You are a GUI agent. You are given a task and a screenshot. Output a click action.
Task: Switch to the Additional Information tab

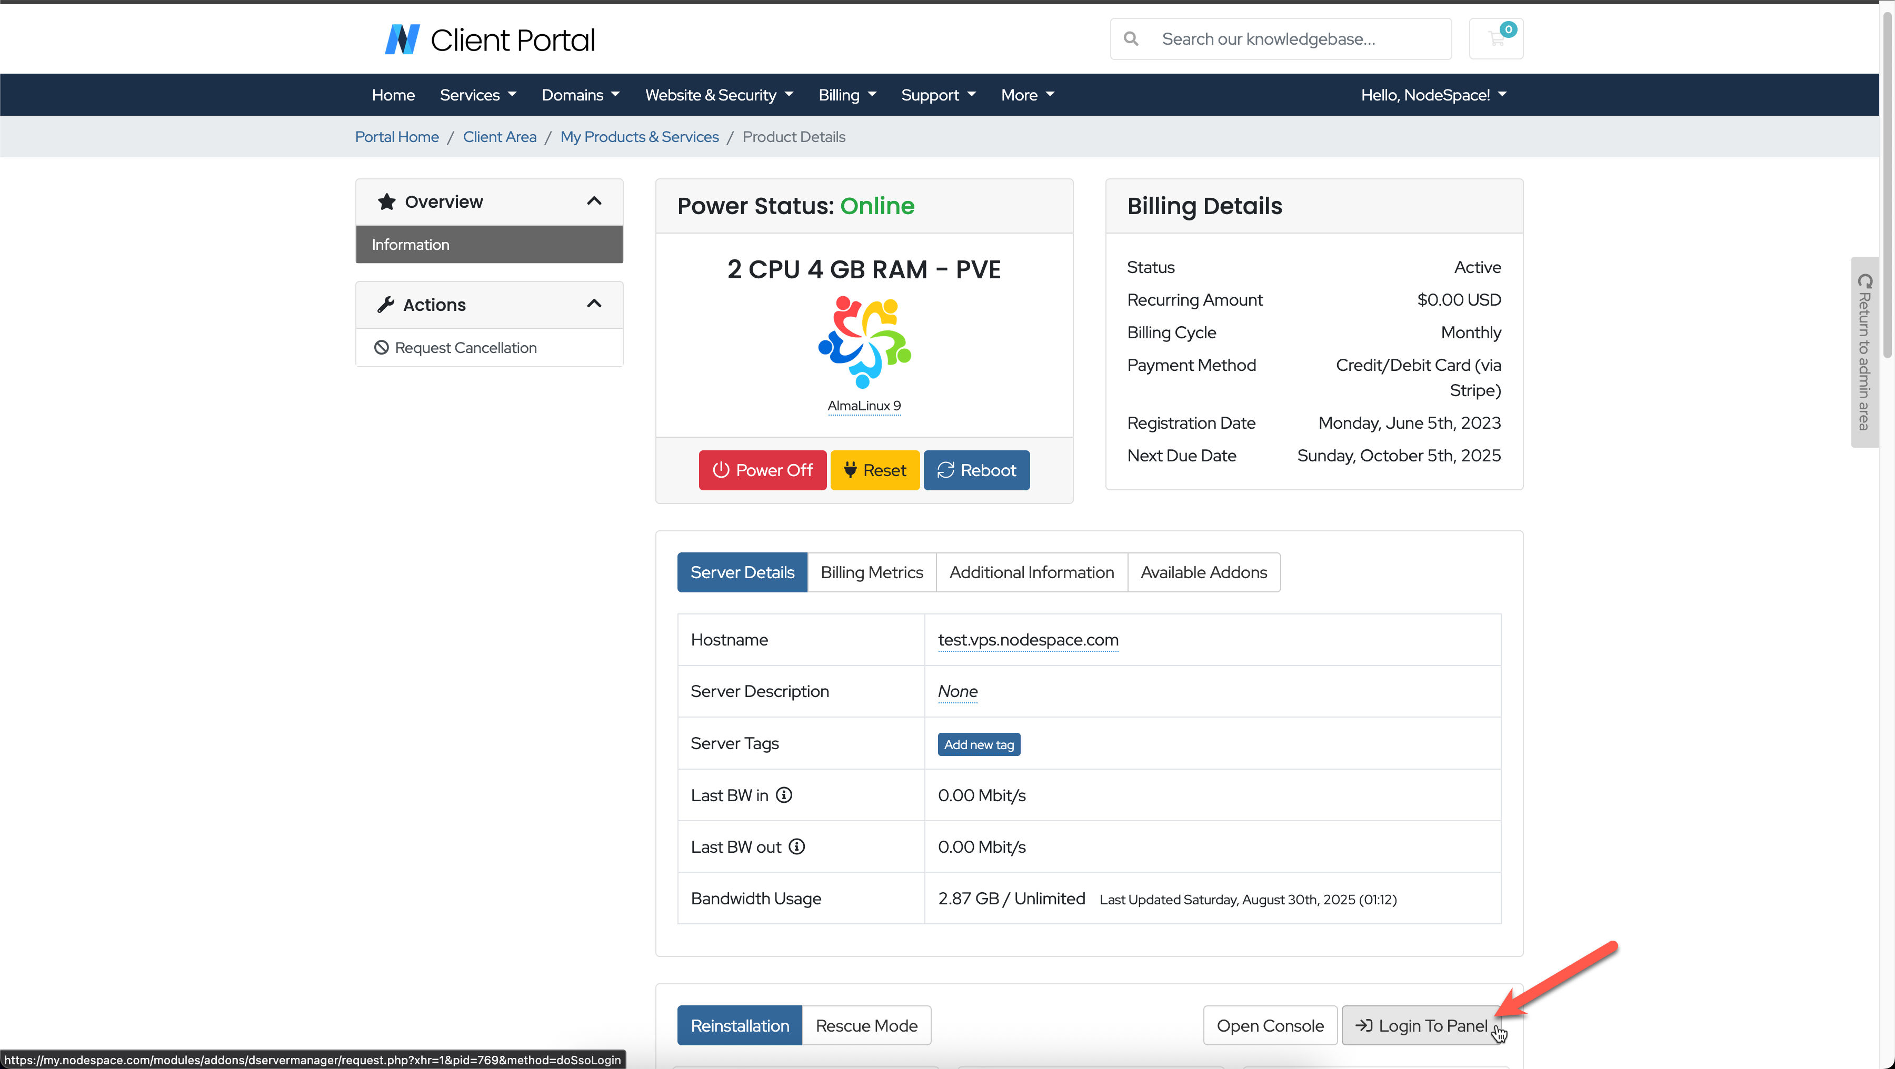(1031, 572)
